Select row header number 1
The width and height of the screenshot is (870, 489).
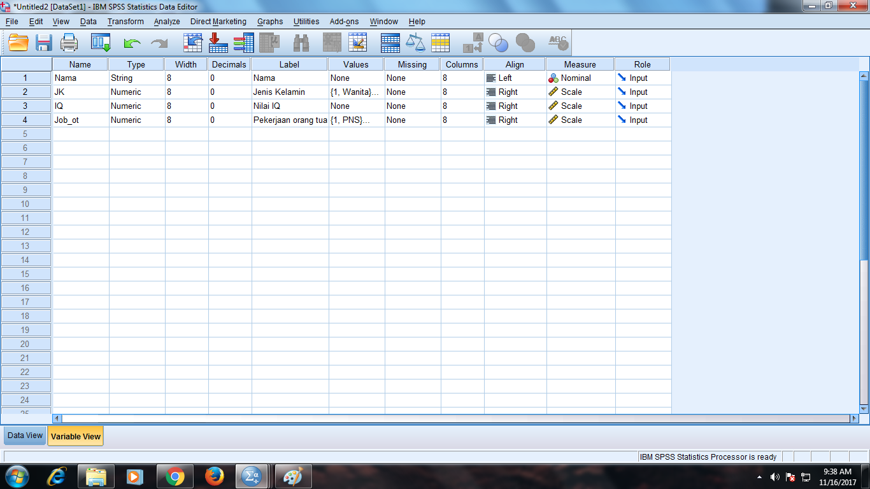(x=26, y=78)
